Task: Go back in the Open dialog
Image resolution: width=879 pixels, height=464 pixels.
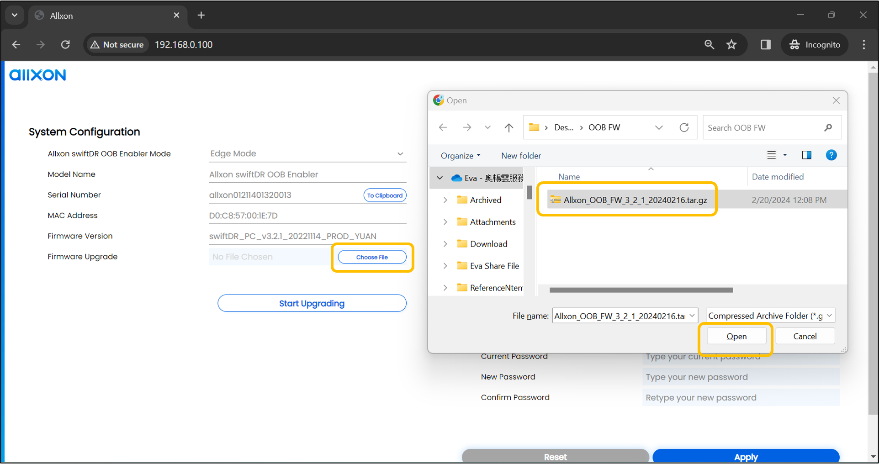Action: [443, 127]
